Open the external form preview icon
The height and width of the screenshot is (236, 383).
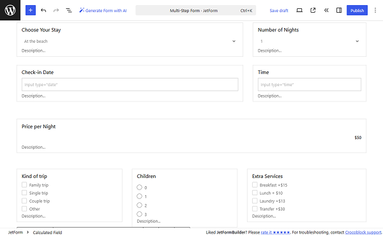313,10
